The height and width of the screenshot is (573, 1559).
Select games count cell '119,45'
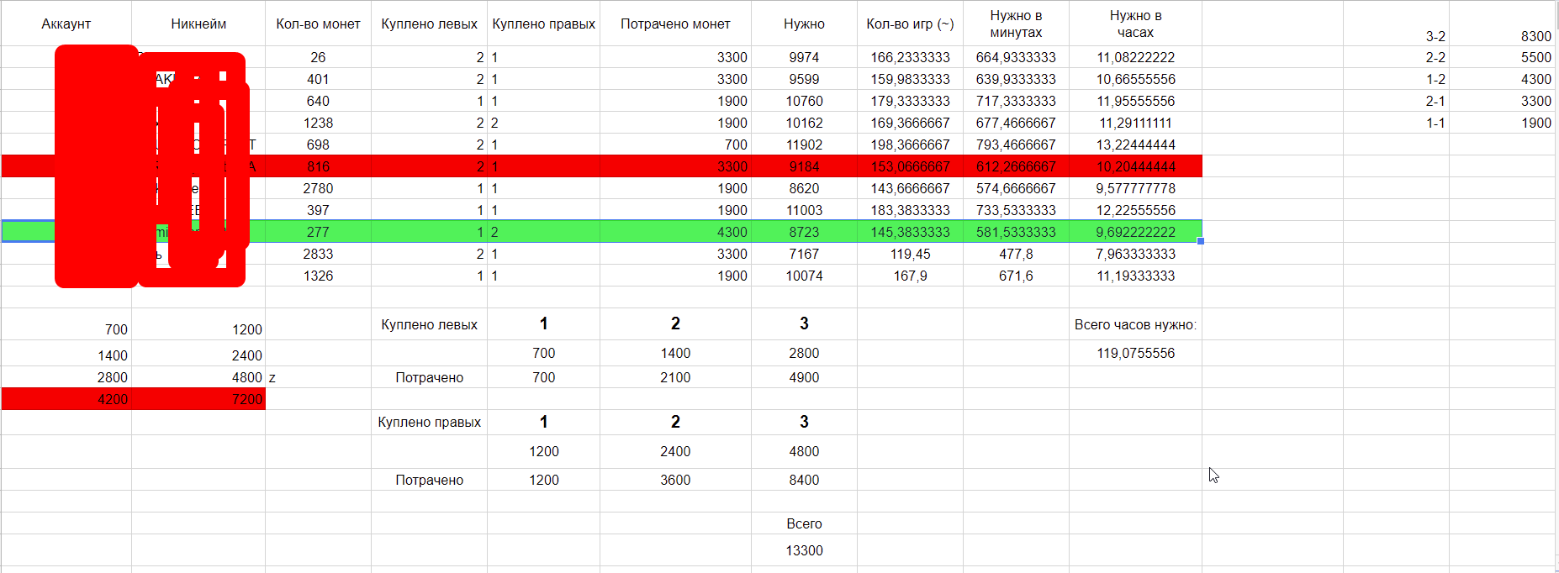[x=910, y=254]
